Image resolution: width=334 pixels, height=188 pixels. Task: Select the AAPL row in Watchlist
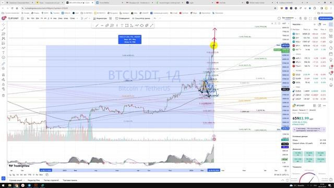point(309,58)
